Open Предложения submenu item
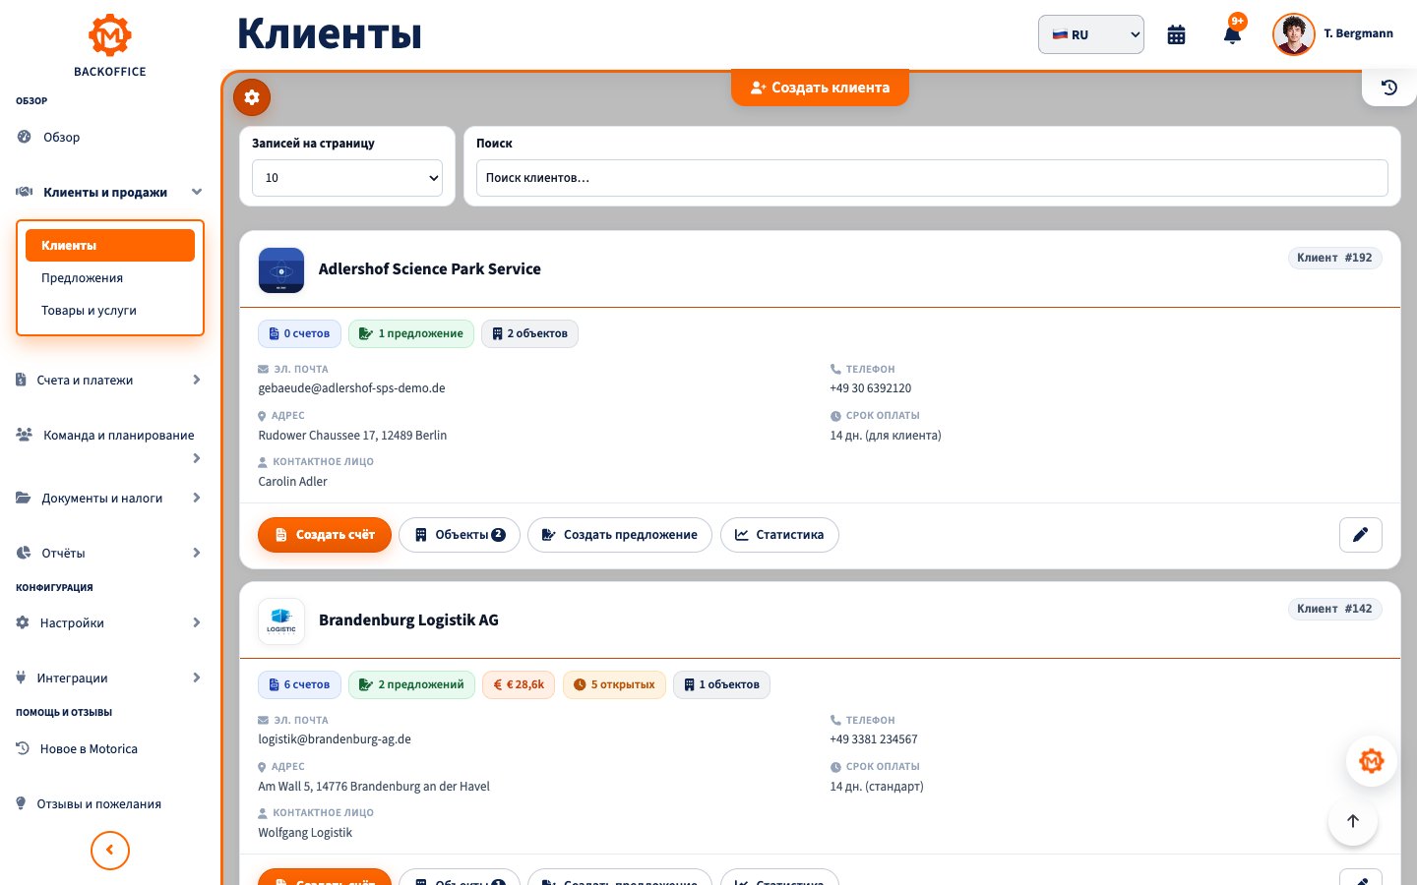This screenshot has height=885, width=1417. click(x=110, y=277)
